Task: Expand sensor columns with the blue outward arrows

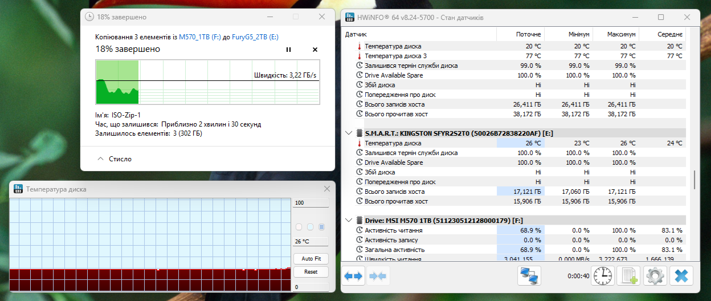Action: (353, 276)
